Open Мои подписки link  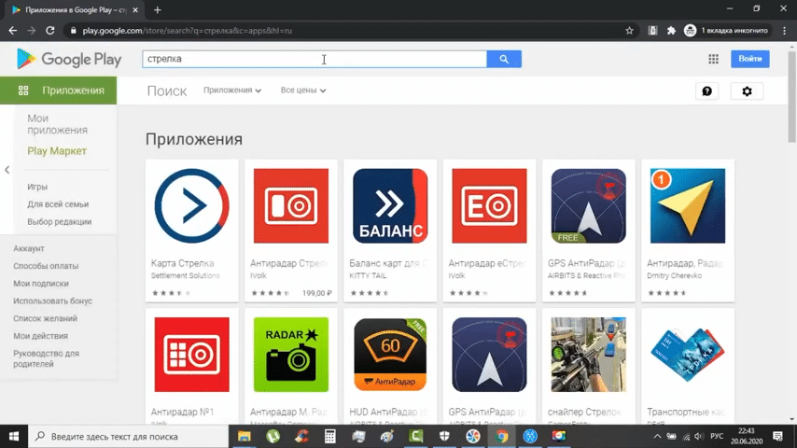click(41, 283)
